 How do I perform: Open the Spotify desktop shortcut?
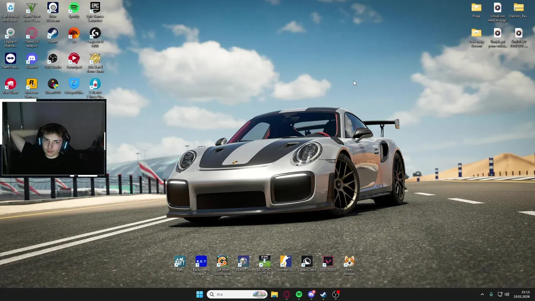(74, 11)
